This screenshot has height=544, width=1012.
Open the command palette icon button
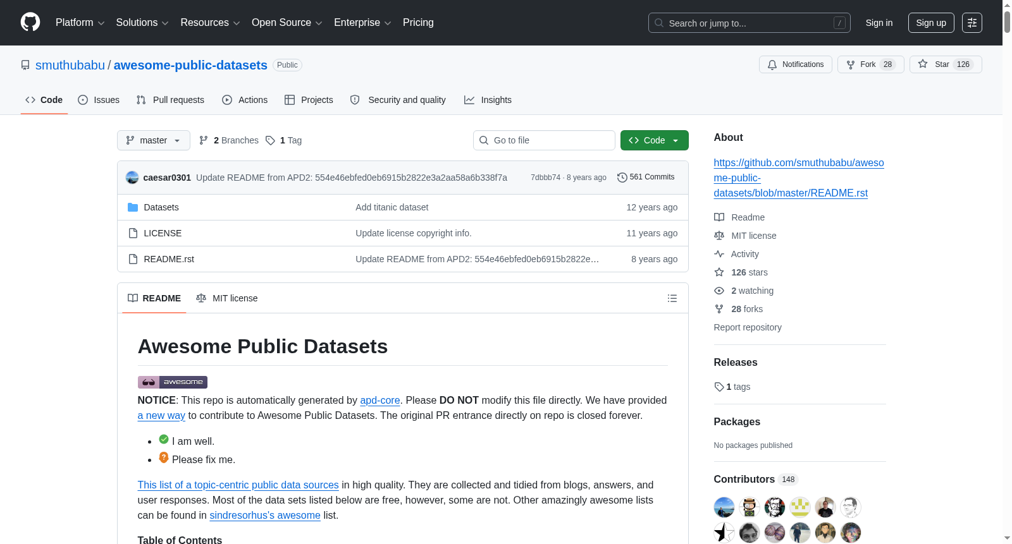coord(972,23)
